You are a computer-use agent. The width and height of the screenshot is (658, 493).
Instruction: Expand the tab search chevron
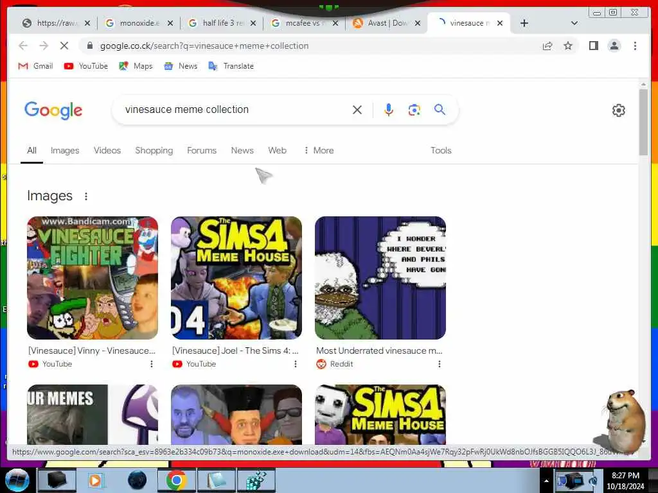(x=574, y=23)
